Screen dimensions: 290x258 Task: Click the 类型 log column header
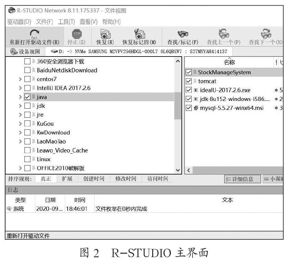(20, 200)
